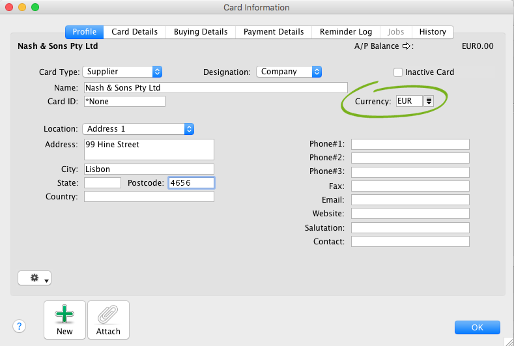View the Reminder Log tab
This screenshot has height=346, width=514.
[346, 32]
